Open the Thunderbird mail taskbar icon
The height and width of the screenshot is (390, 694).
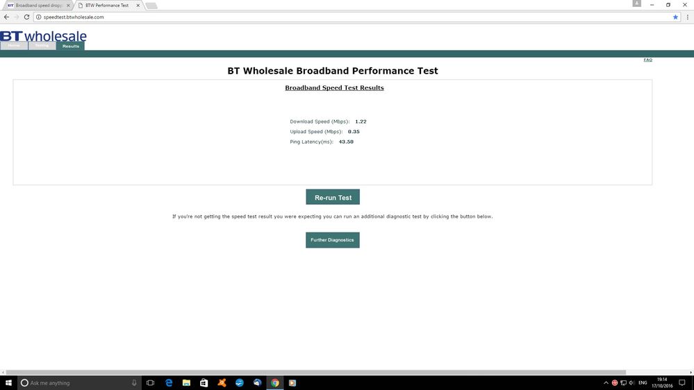point(257,383)
